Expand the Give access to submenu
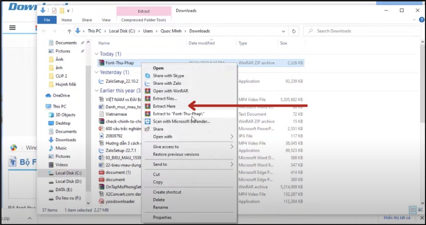Screen dimensions: 426x225 tap(232, 147)
